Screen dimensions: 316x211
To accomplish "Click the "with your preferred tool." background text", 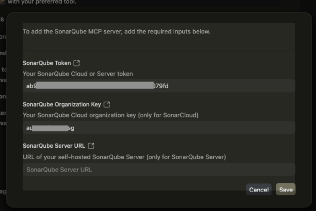I will [42, 2].
